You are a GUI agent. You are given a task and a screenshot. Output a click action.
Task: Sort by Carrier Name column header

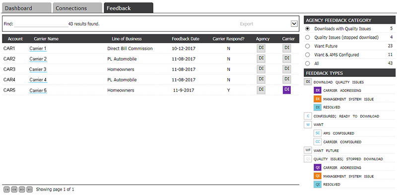pos(46,39)
